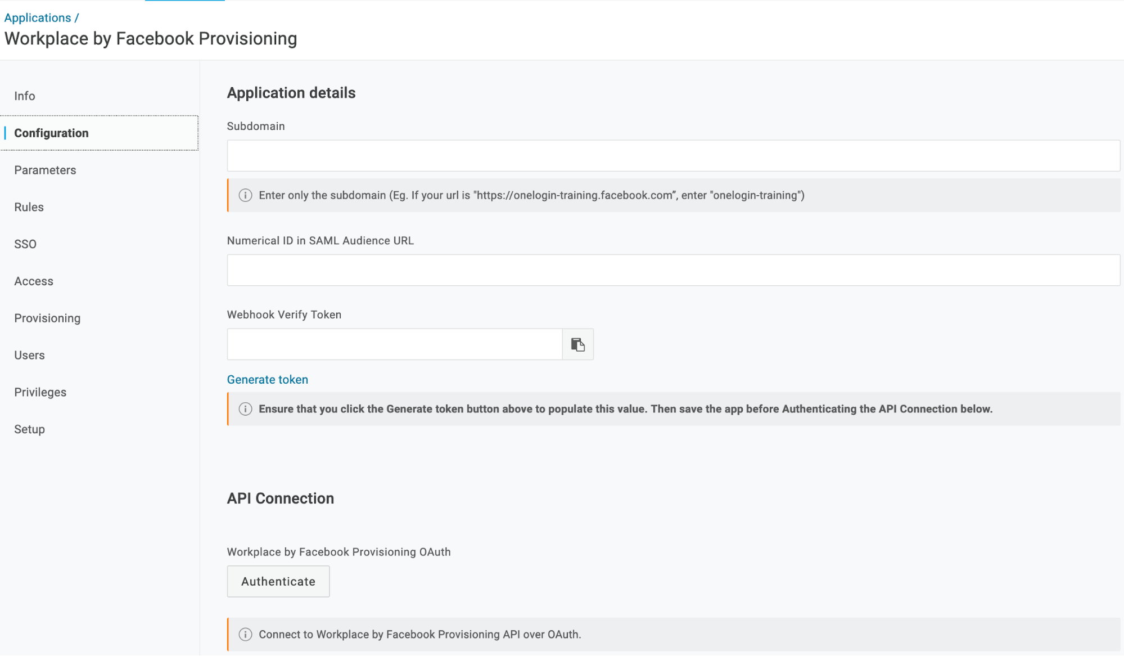Copy the Webhook Verify Token to clipboard
The height and width of the screenshot is (656, 1124).
tap(577, 344)
